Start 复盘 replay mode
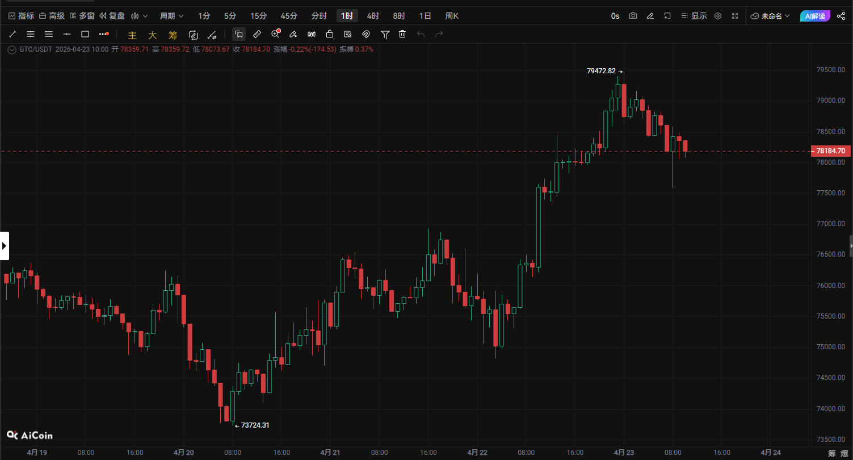Screen dimensions: 853x460 (x=112, y=16)
